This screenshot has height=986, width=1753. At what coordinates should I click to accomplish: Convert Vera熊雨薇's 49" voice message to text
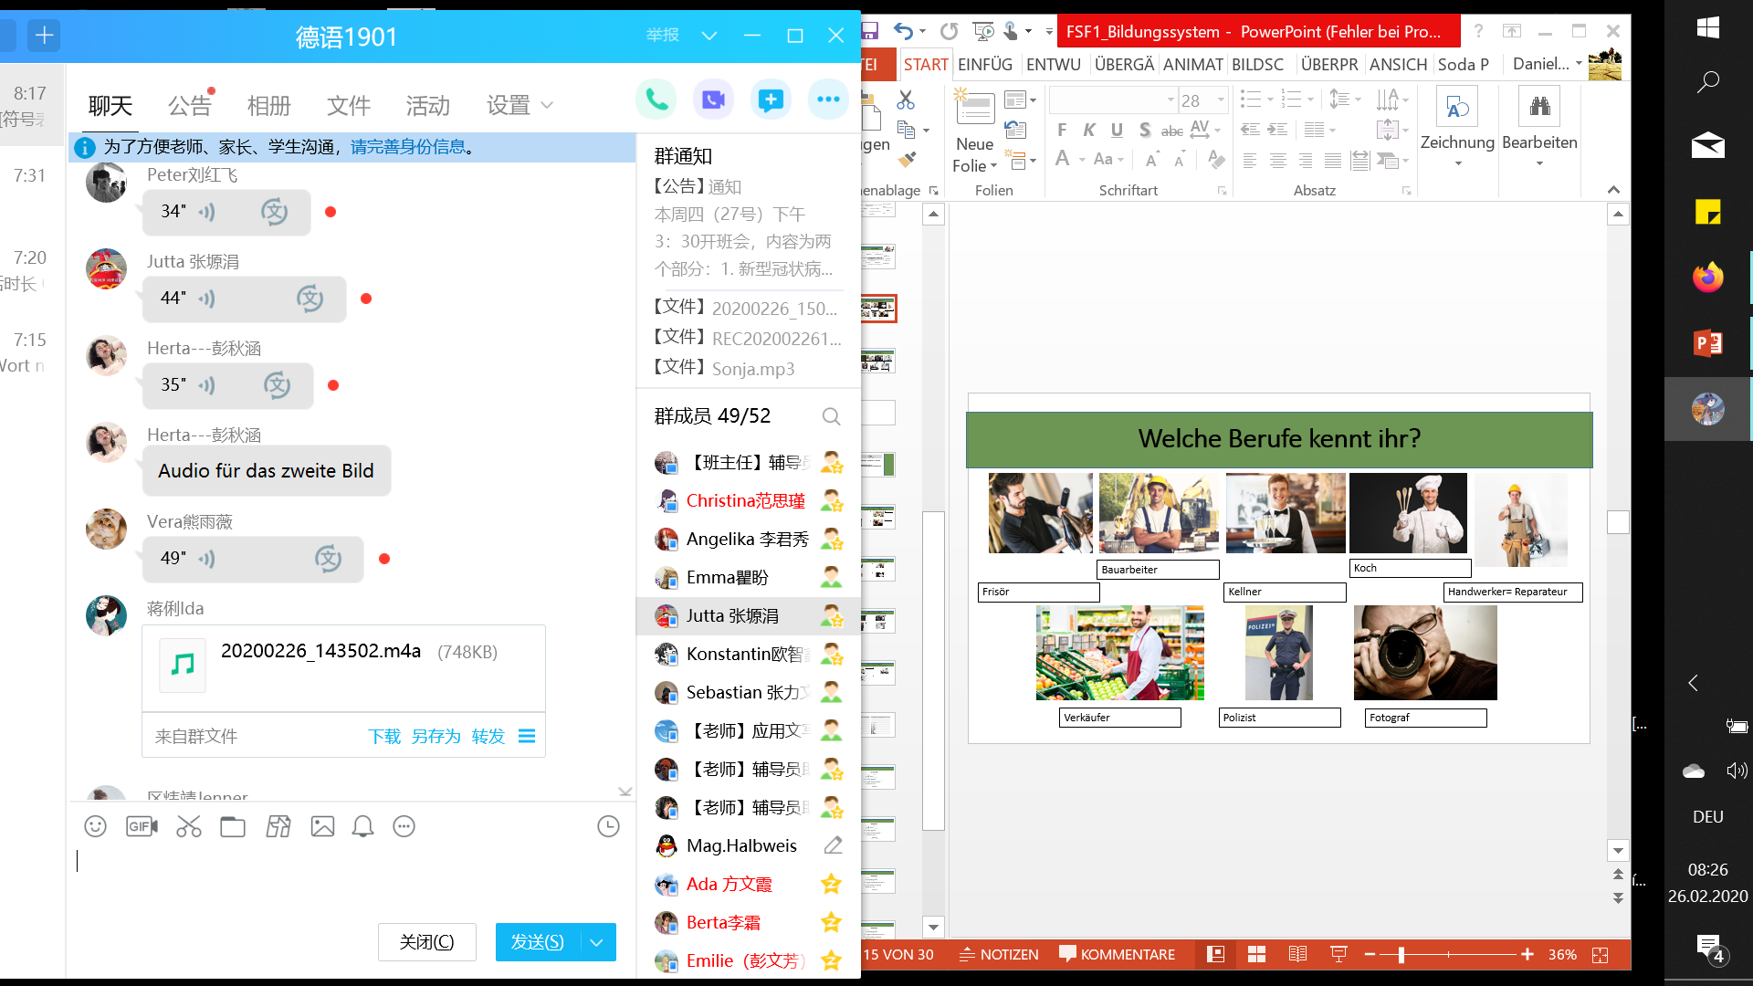click(328, 559)
